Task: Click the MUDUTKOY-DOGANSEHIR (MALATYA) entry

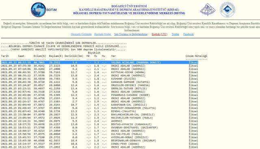Action: pos(134,108)
